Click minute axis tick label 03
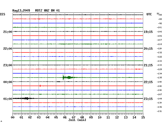This screenshot has width=163, height=124. coord(39,117)
